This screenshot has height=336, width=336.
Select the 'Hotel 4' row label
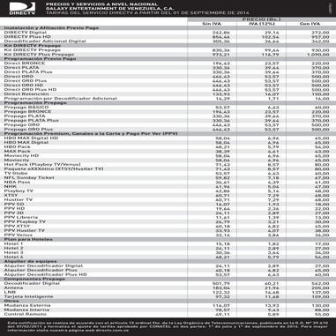13,258
